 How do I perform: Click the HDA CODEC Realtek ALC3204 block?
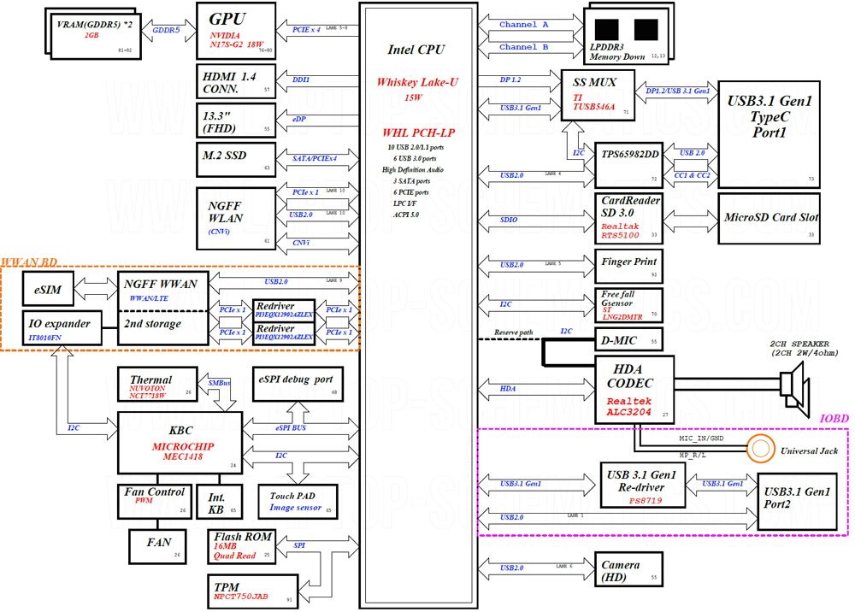[x=634, y=391]
